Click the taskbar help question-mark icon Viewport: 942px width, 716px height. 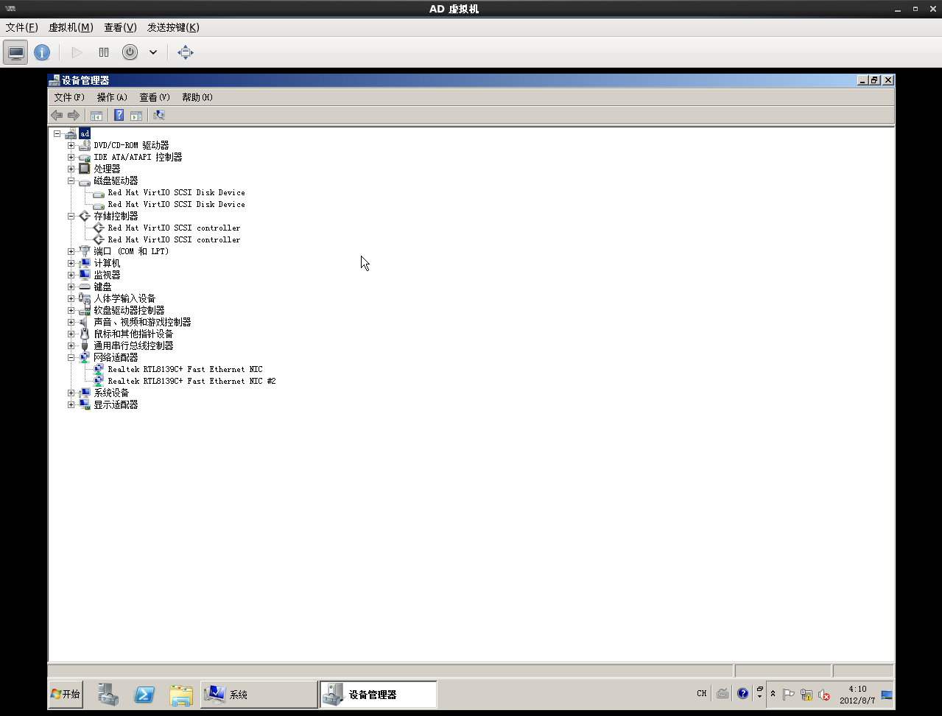(x=742, y=693)
